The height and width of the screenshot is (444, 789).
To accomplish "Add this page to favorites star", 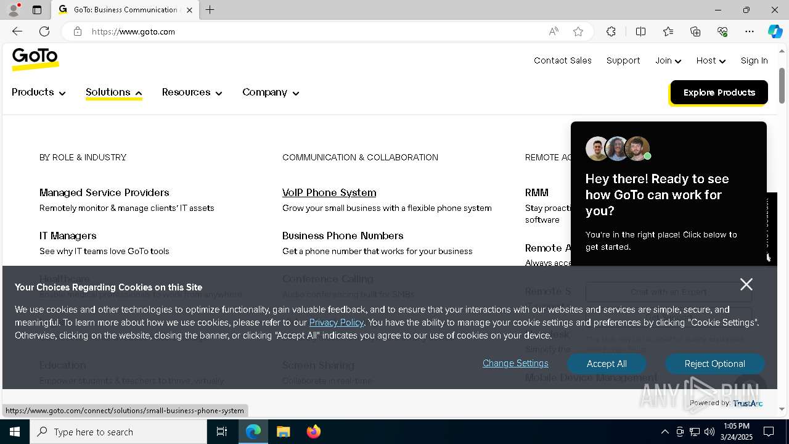I will pyautogui.click(x=578, y=31).
